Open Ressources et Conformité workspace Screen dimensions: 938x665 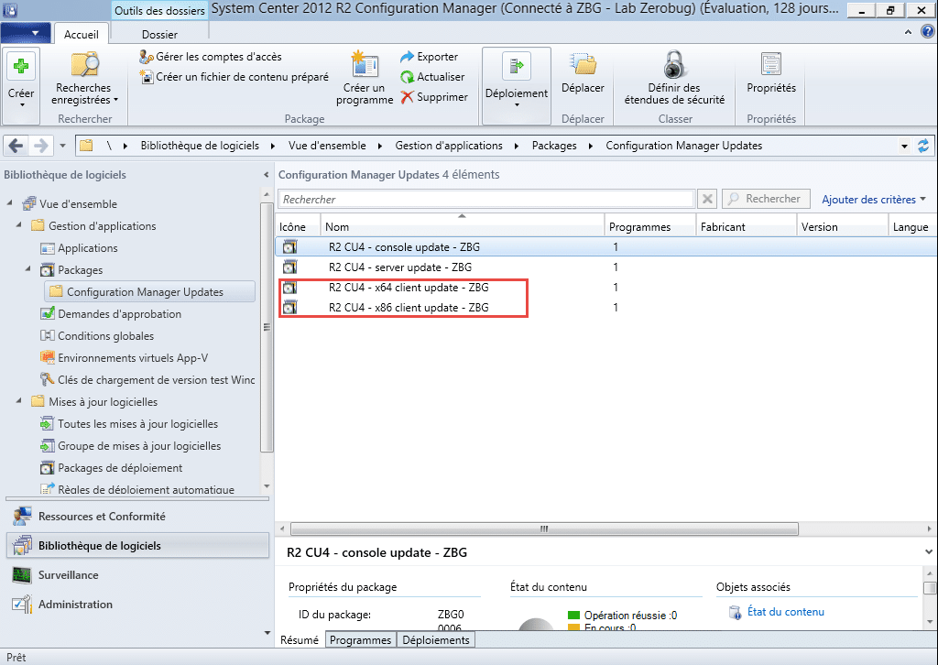click(x=137, y=516)
